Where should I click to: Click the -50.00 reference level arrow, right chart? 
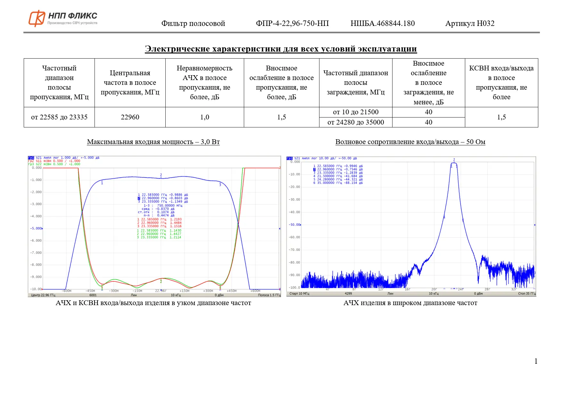[300, 225]
